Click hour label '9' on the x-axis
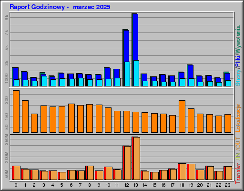The width and height of the screenshot is (244, 191). coord(99,185)
